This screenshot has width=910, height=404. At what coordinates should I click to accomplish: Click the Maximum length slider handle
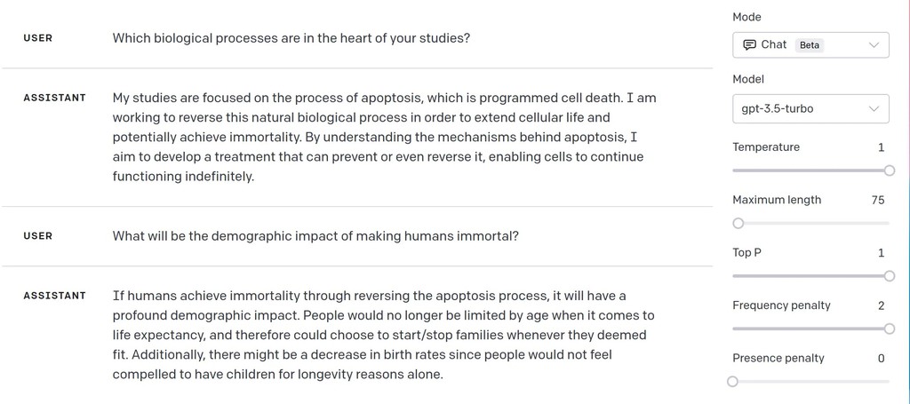pos(738,223)
